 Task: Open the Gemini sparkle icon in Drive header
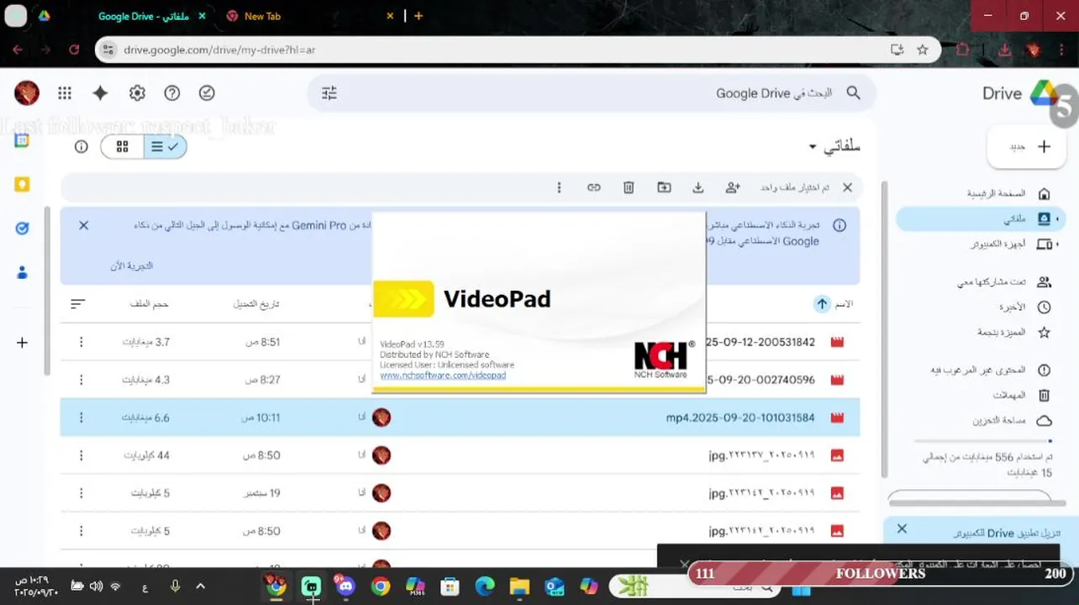(100, 93)
